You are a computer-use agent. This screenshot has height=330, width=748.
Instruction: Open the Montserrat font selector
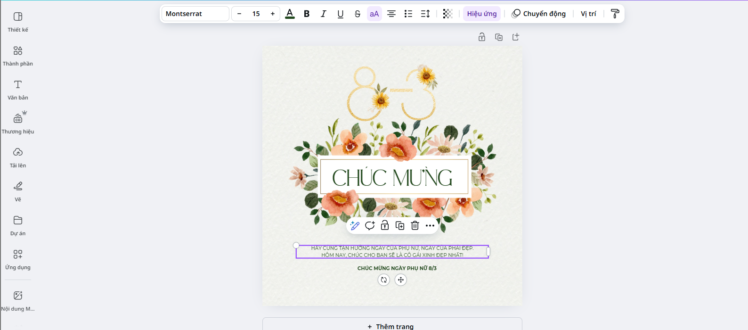(x=195, y=14)
